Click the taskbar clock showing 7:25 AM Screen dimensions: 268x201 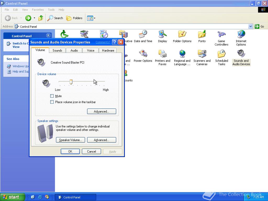(x=258, y=197)
